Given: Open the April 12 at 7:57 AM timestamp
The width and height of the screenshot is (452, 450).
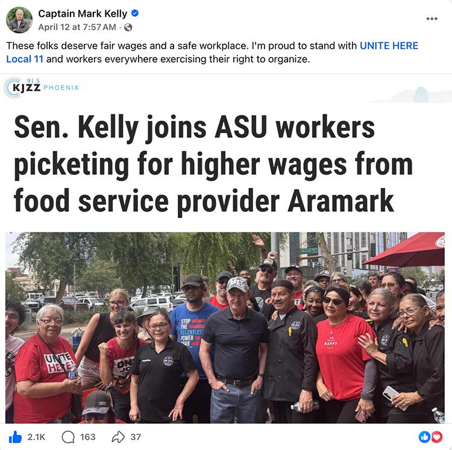Looking at the screenshot, I should click(77, 27).
